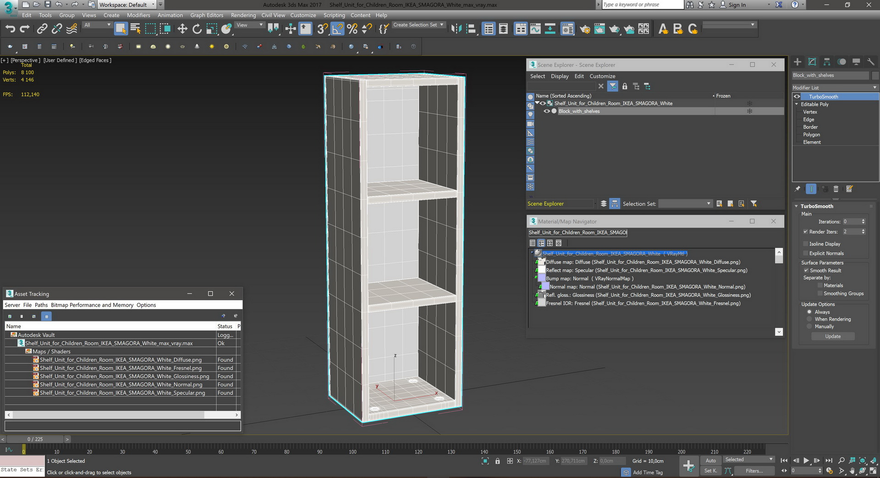Open the Bitmap Performance and Memory menu
The height and width of the screenshot is (478, 880).
point(92,305)
